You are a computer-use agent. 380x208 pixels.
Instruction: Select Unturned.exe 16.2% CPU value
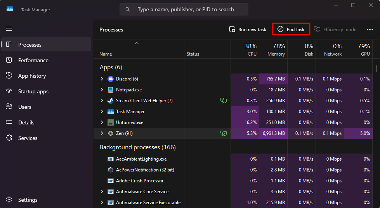point(245,122)
